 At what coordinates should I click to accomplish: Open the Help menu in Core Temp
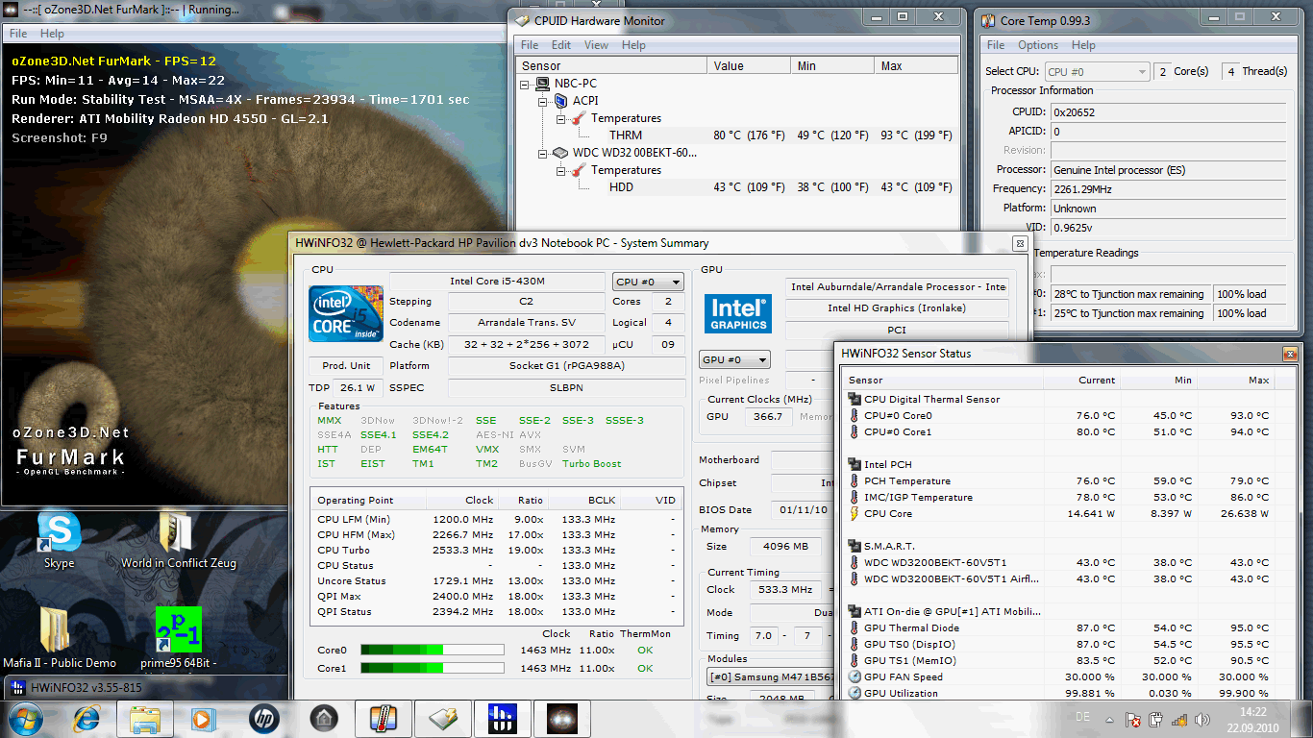[1083, 45]
